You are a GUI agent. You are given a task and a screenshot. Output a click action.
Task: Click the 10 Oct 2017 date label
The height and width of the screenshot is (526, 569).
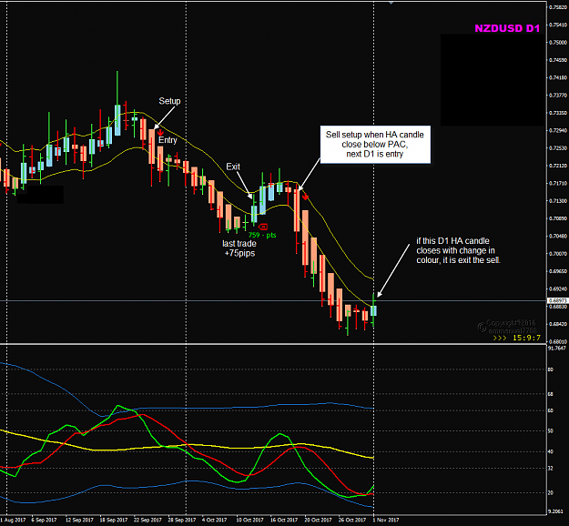249,520
